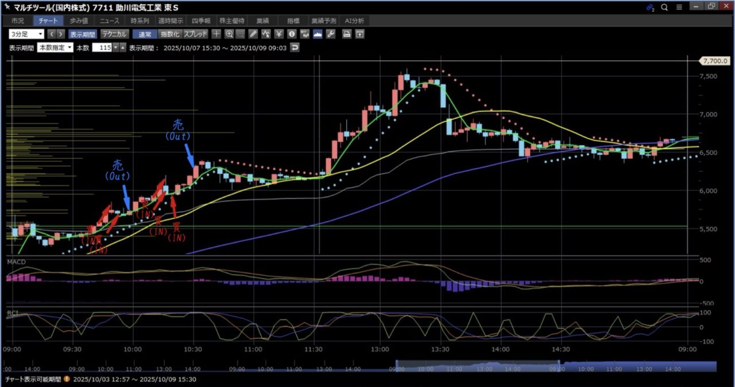Switch to the ニュース tab

(x=110, y=21)
